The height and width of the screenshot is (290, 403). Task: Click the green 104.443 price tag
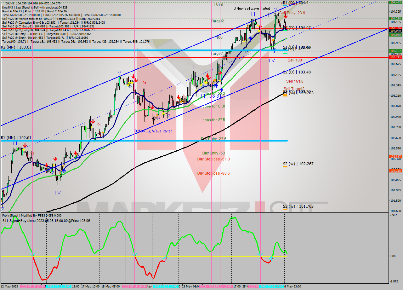395,2
